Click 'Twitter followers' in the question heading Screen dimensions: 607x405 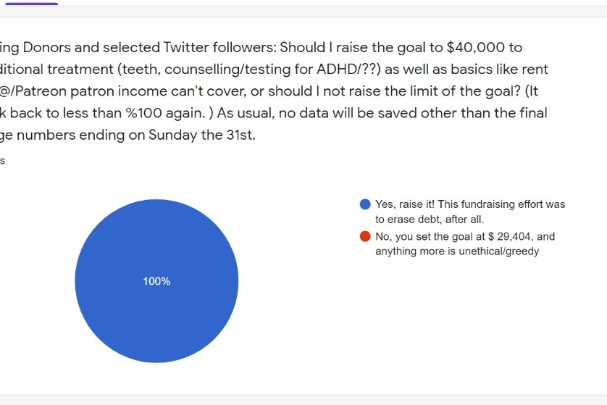[x=219, y=48]
